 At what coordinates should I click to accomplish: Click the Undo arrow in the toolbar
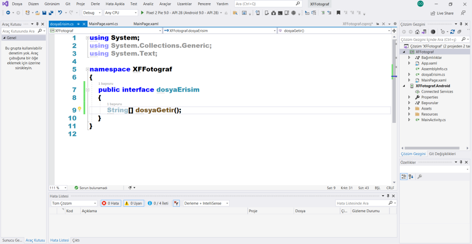click(60, 13)
